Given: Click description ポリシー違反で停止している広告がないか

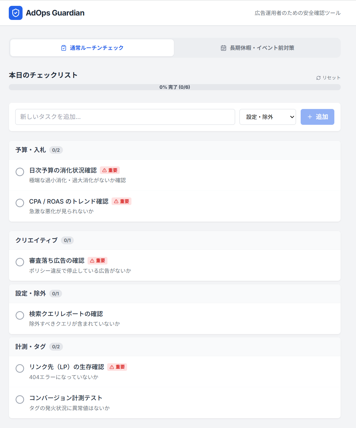Looking at the screenshot, I should pos(80,271).
